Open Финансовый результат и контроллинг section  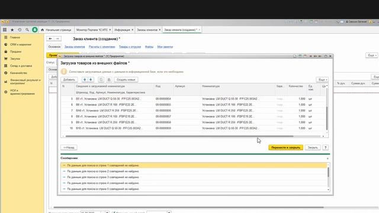tap(25, 82)
